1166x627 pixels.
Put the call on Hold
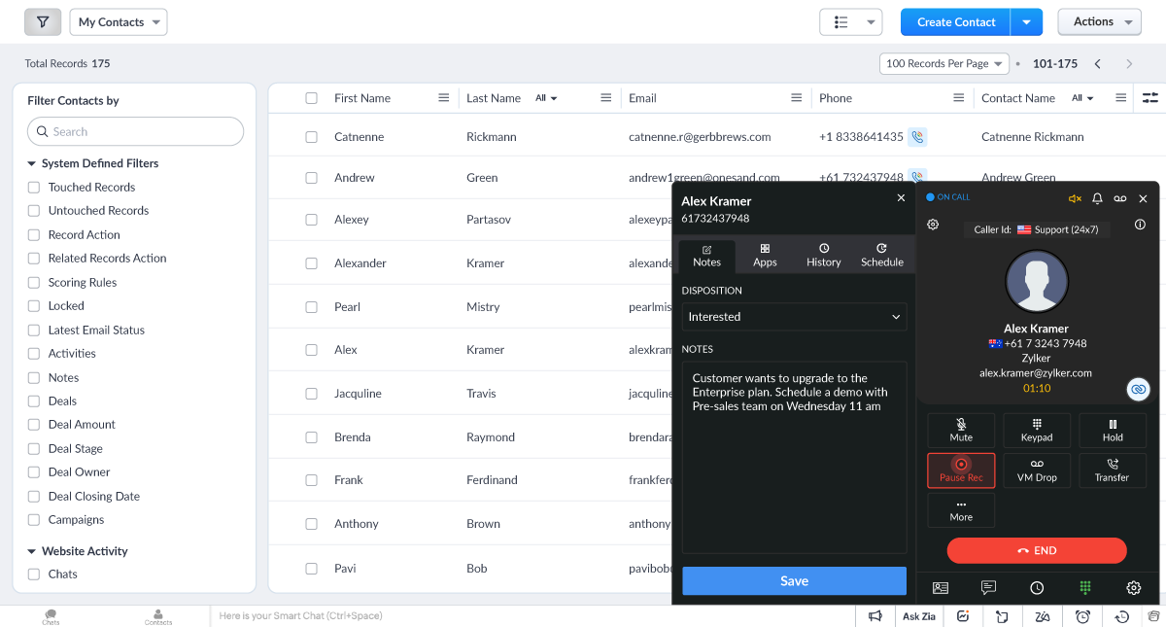pos(1112,430)
